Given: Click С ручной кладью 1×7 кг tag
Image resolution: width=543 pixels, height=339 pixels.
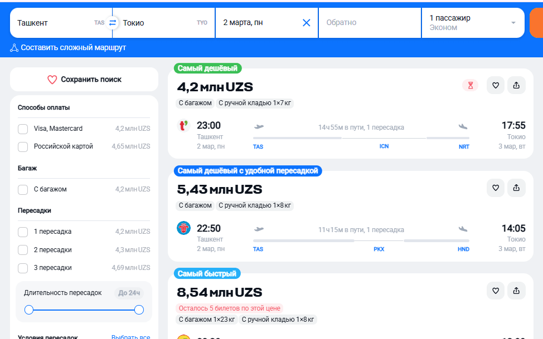Looking at the screenshot, I should 255,103.
